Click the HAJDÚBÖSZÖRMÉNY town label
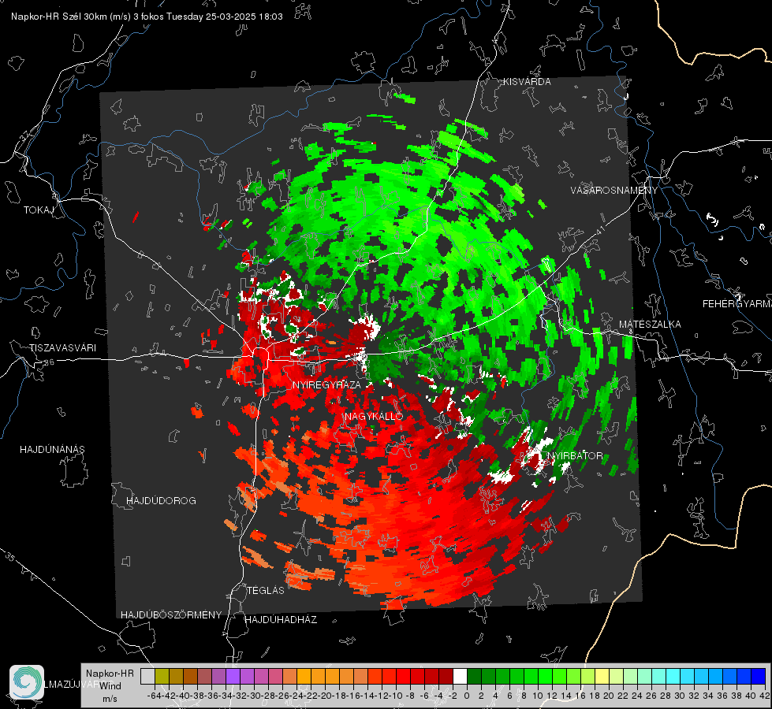 [171, 614]
